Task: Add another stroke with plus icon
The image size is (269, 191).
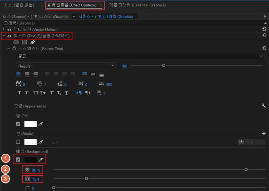Action: [x=264, y=134]
